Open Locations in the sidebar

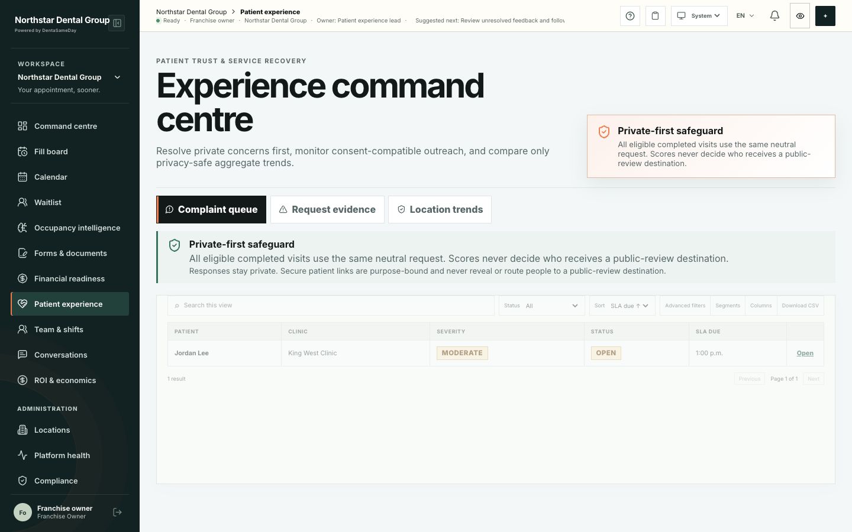coord(70,430)
